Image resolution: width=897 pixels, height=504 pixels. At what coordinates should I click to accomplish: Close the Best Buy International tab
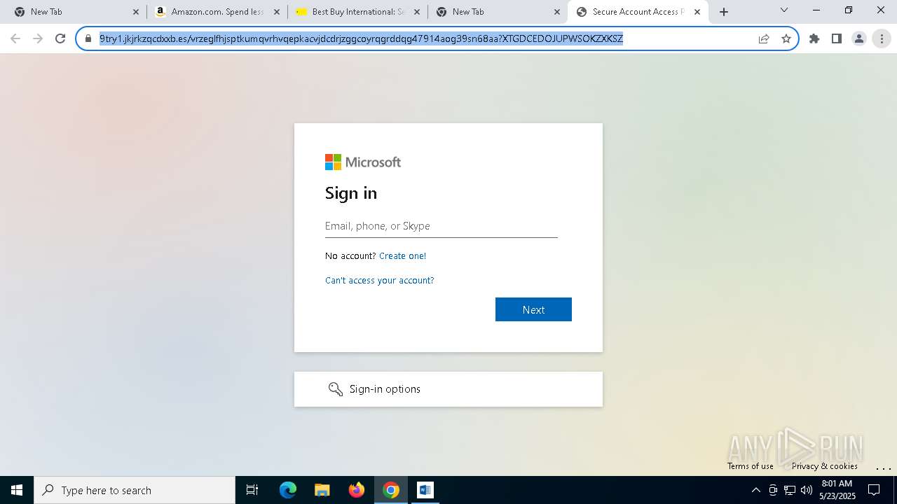(x=417, y=12)
